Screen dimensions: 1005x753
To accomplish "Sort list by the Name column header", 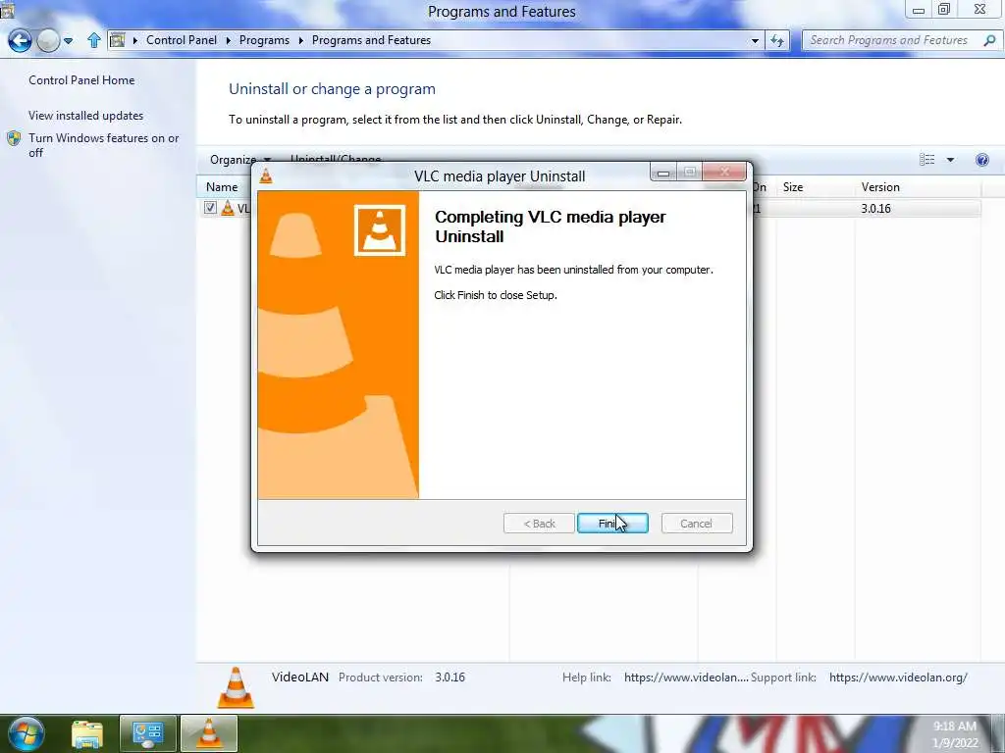I will pos(222,187).
